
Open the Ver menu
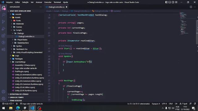point(32,2)
